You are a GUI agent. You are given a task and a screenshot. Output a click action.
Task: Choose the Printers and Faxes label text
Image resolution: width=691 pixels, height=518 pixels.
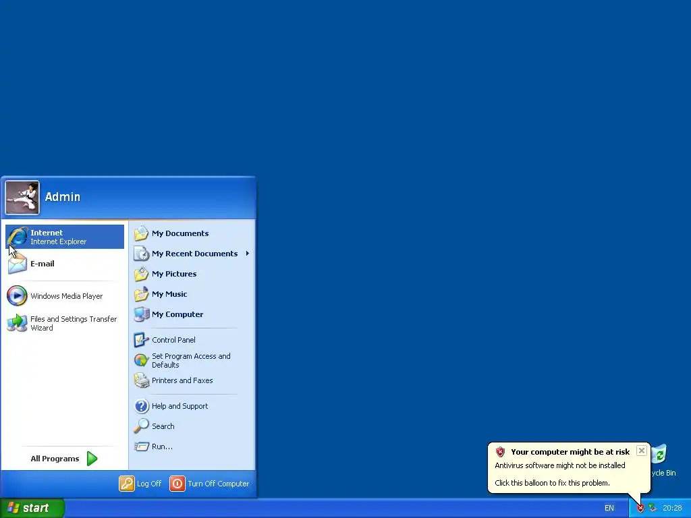[x=182, y=380]
